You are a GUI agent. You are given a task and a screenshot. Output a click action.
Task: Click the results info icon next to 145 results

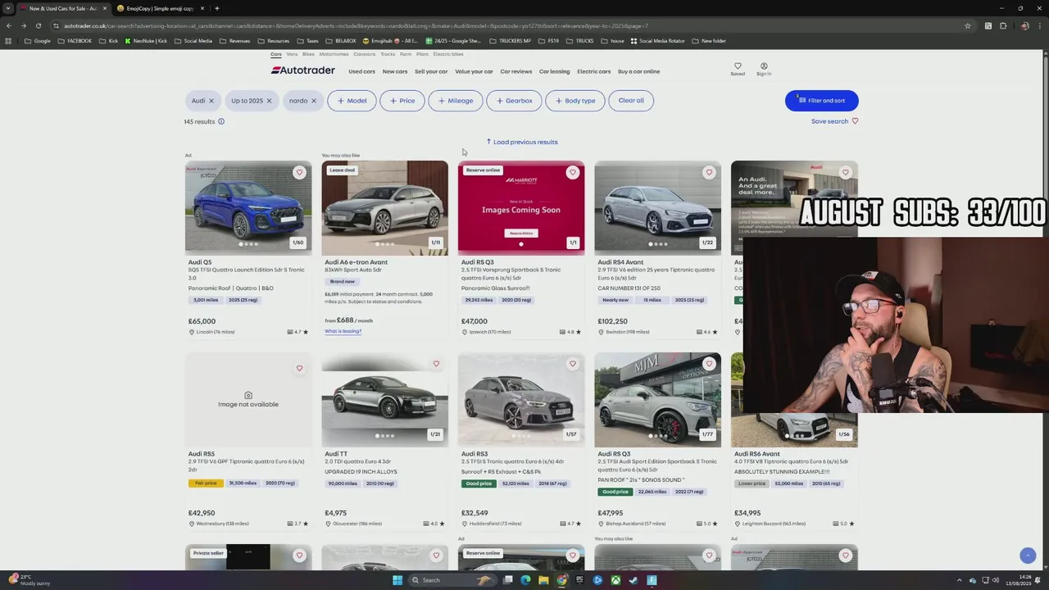tap(221, 121)
